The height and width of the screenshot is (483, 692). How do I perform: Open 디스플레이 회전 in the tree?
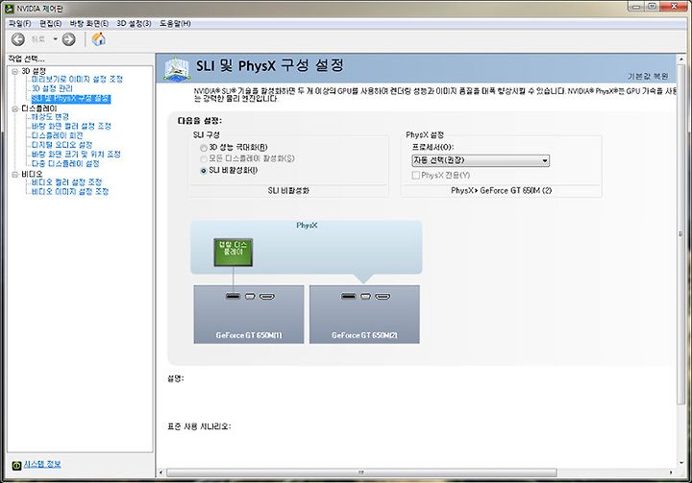point(57,135)
